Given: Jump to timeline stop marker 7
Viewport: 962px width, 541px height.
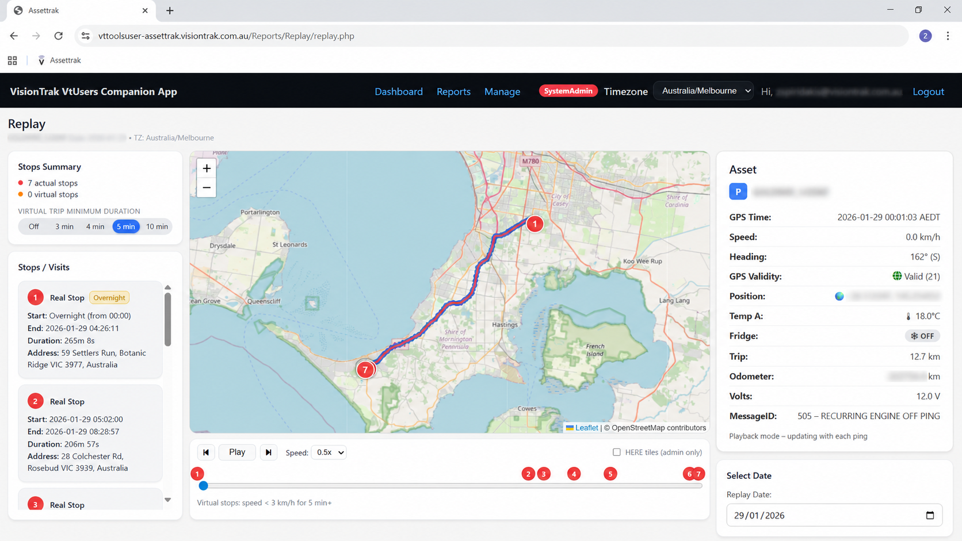Looking at the screenshot, I should [x=699, y=474].
